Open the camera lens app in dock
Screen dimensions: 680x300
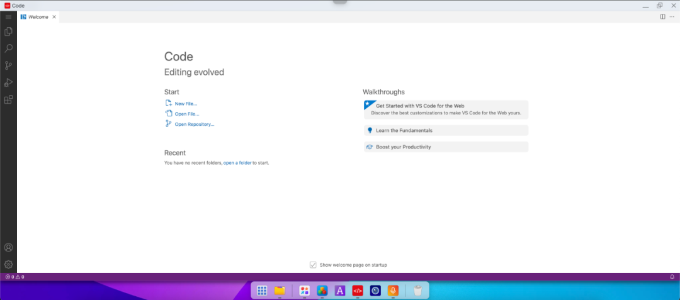tap(375, 291)
